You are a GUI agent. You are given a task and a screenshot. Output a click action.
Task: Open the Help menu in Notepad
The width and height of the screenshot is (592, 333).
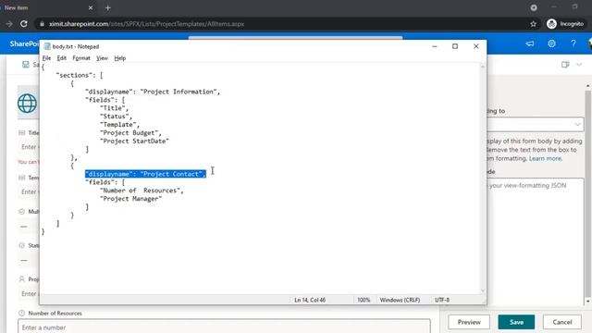(119, 58)
